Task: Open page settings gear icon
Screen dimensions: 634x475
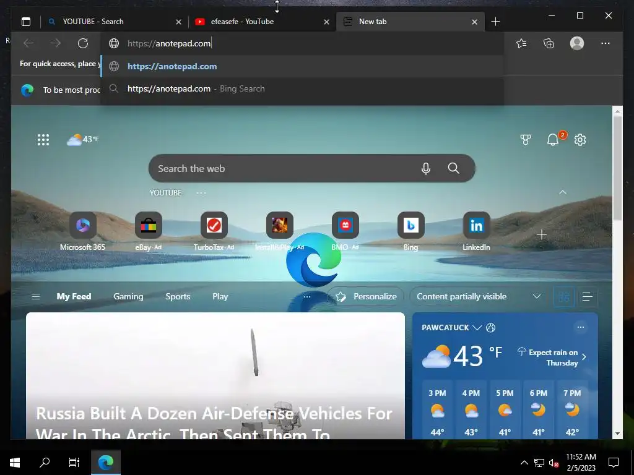Action: [580, 140]
